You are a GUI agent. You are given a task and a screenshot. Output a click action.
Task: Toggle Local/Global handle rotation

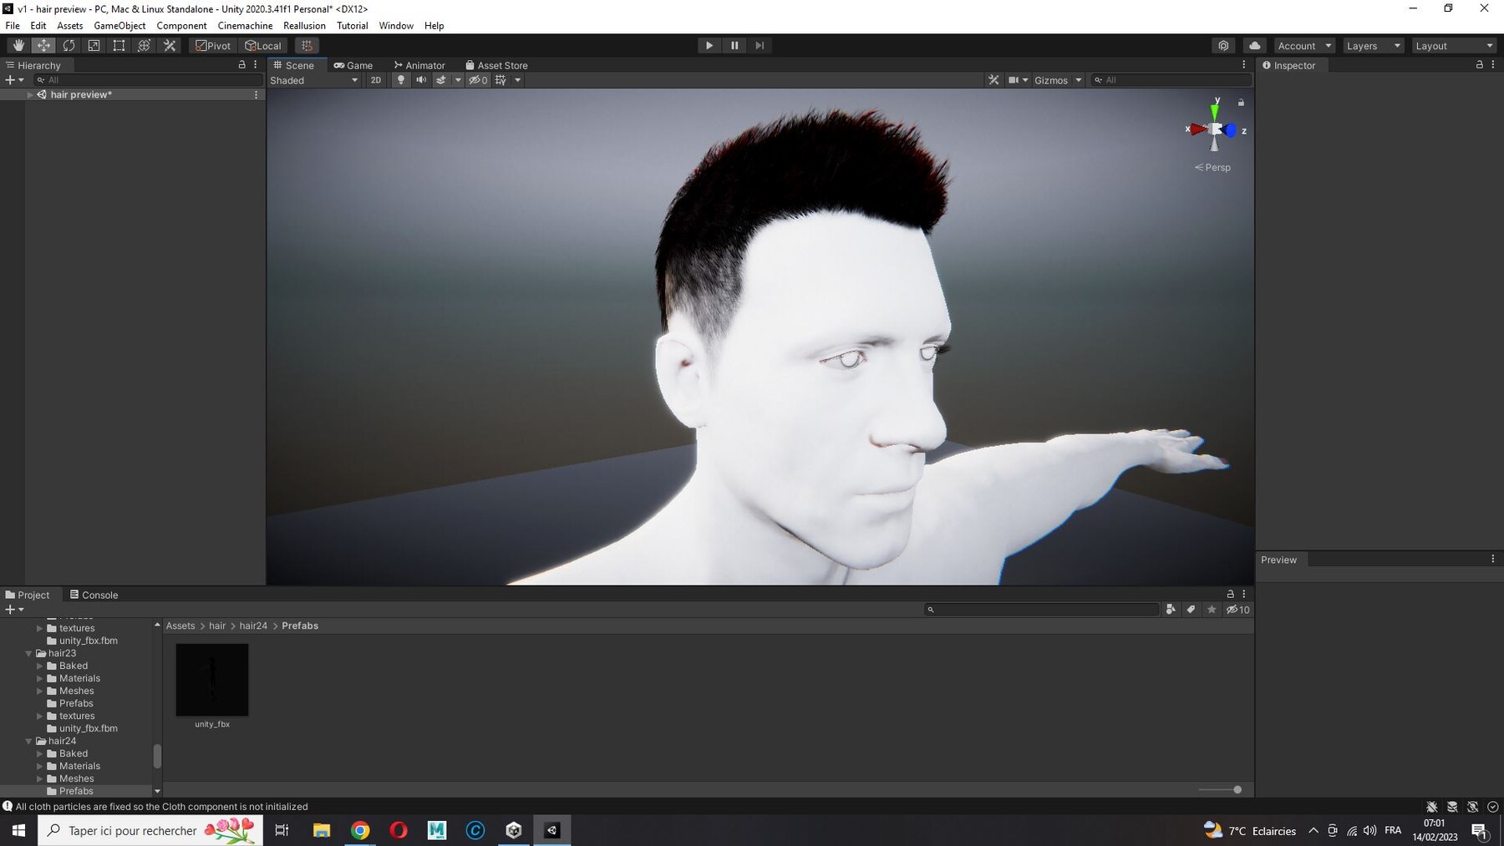[262, 46]
